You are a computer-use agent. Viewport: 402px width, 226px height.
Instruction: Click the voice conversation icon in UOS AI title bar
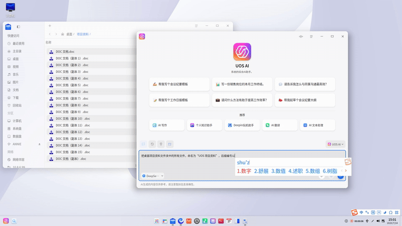(300, 37)
